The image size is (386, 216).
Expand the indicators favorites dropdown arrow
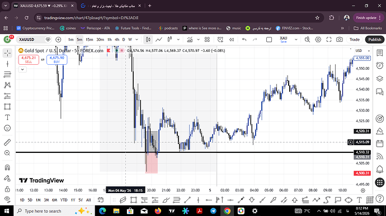[x=198, y=40]
